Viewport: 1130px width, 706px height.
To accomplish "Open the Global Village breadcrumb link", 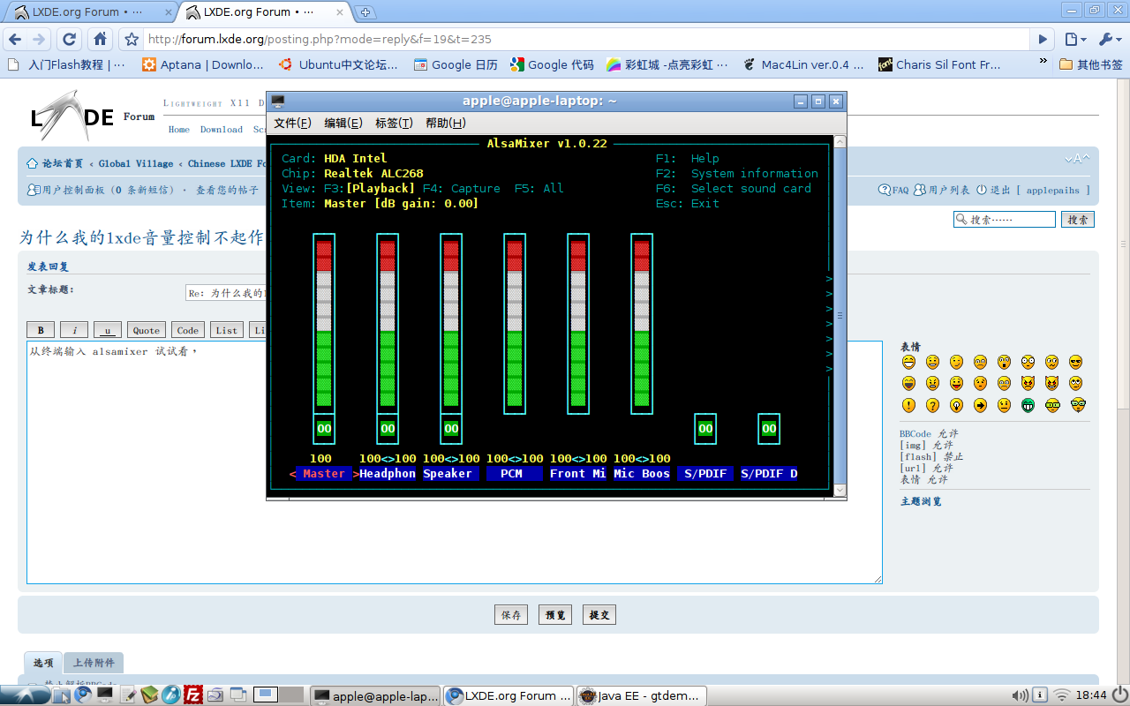I will (137, 163).
